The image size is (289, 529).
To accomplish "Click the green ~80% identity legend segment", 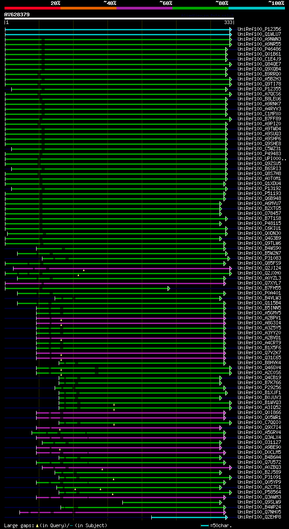I will pyautogui.click(x=200, y=8).
